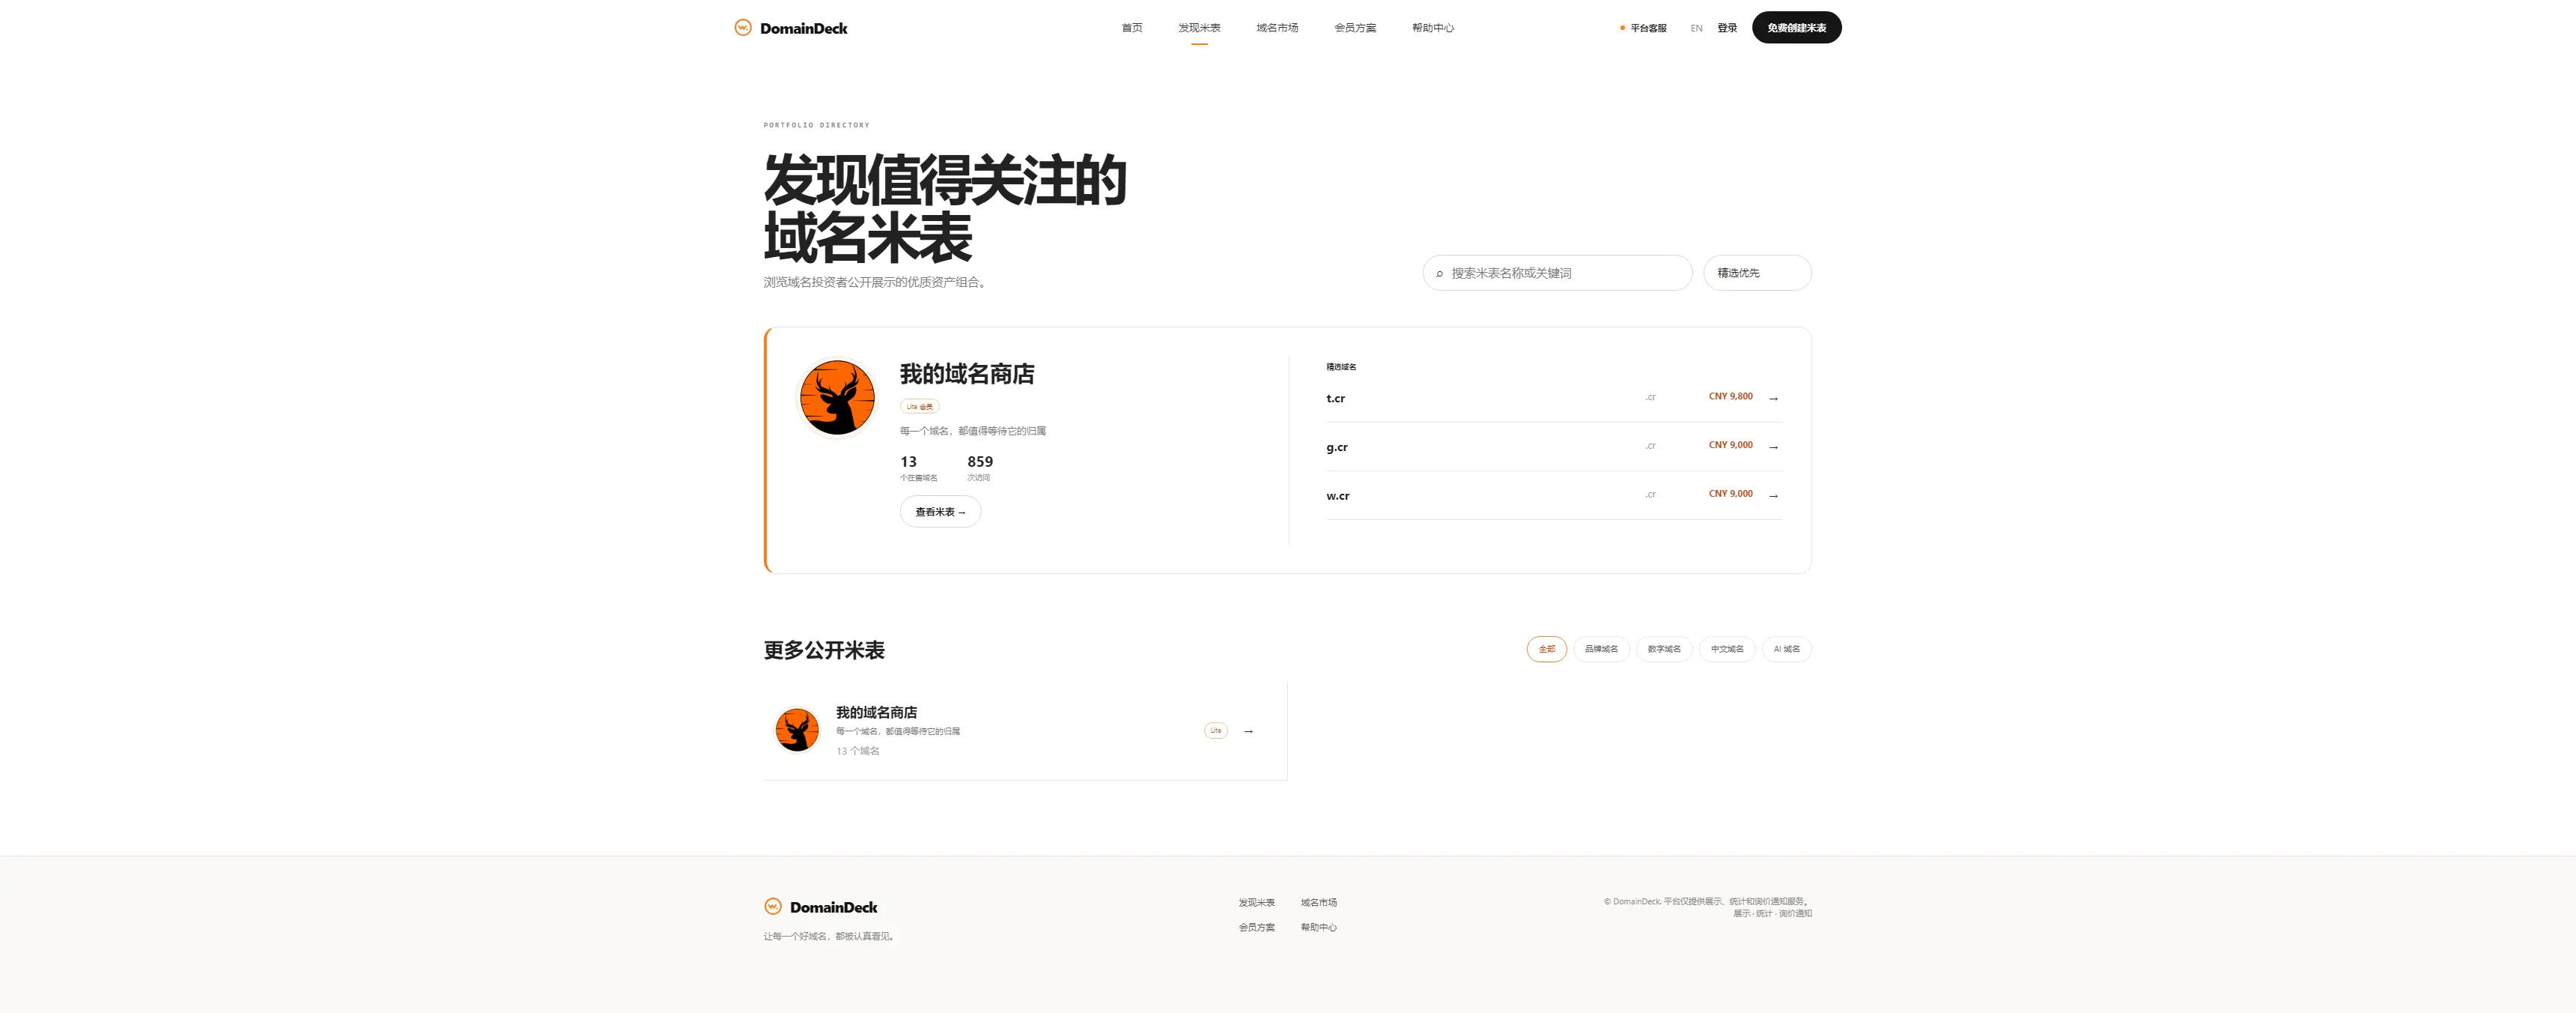Select the AI 域名 filter chip

[1786, 649]
